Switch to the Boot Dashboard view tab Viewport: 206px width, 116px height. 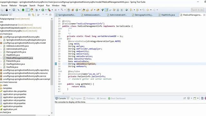pos(117,98)
